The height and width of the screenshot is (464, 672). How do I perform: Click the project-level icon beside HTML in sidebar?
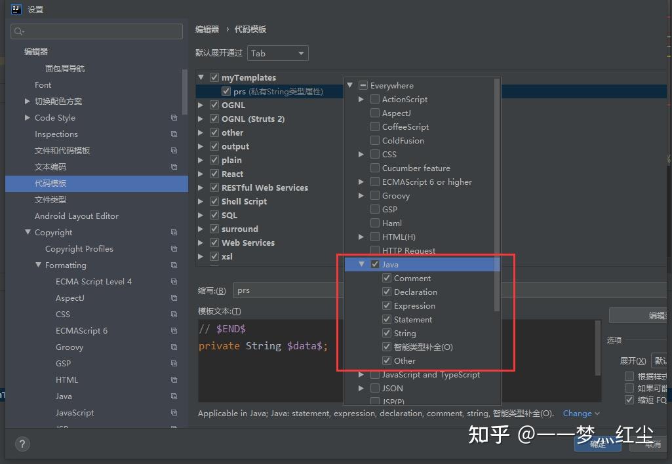coord(174,379)
